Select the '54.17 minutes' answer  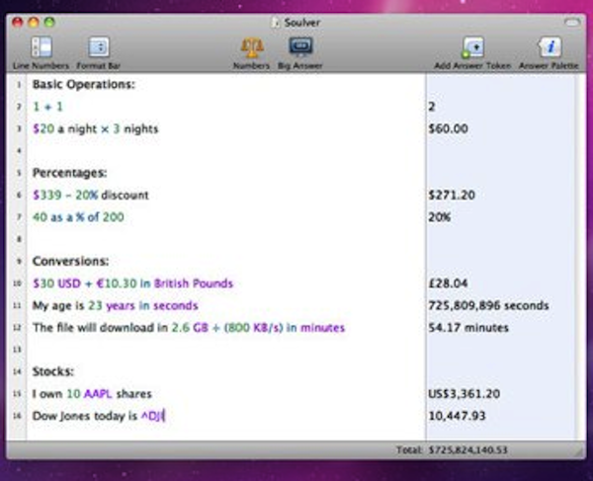(468, 328)
